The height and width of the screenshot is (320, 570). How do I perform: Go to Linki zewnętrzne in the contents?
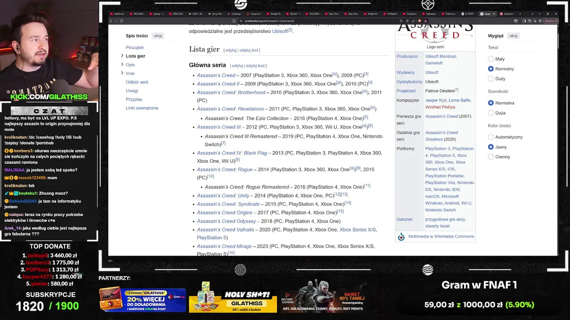pos(142,108)
